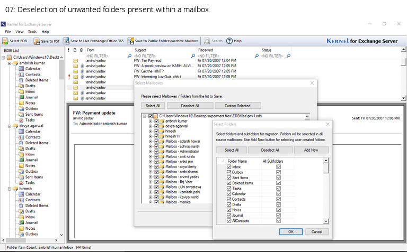Uncheck the Tasks folder checkbox
The image size is (407, 252).
pyautogui.click(x=229, y=189)
